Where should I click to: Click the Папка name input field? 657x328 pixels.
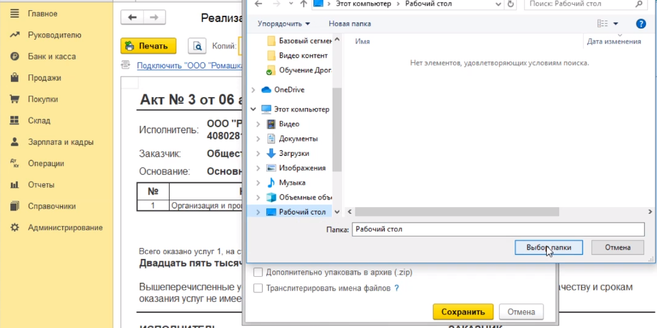click(x=498, y=230)
